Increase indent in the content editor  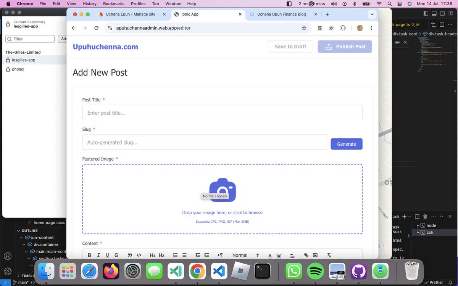coord(206,255)
